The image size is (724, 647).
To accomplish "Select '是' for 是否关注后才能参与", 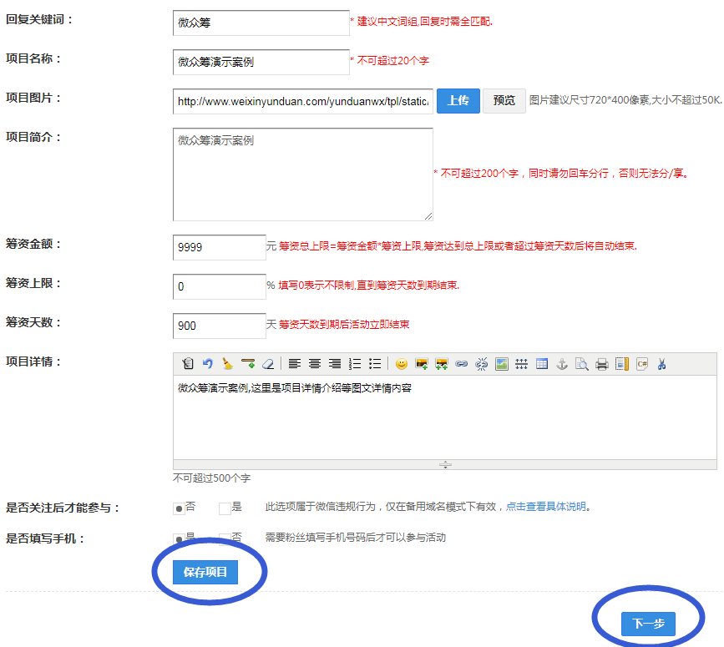I will coord(225,508).
